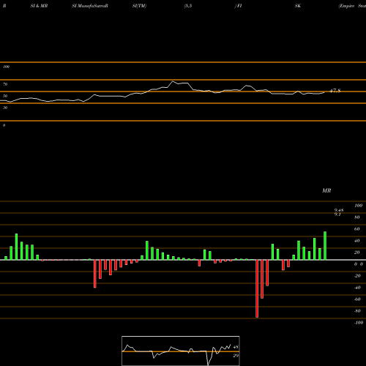Click the 9.48 value in MR panel
Image resolution: width=366 pixels, height=366 pixels.
[339, 210]
